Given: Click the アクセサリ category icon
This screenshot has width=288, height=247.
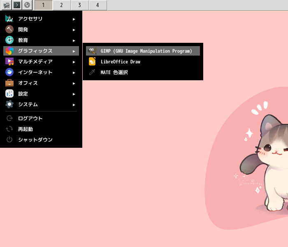Looking at the screenshot, I should click(x=9, y=19).
